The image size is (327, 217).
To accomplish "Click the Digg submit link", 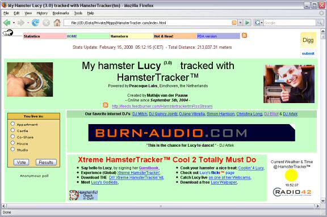I will click(x=308, y=53).
